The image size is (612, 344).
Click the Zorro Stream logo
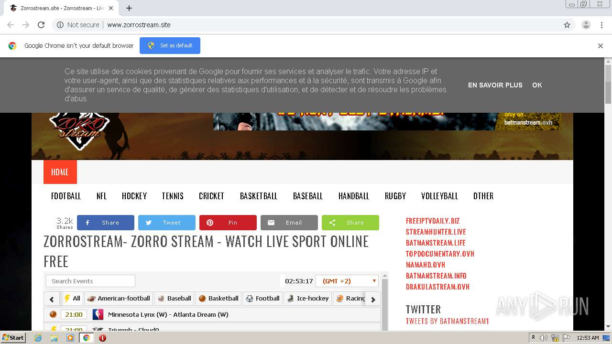[79, 130]
